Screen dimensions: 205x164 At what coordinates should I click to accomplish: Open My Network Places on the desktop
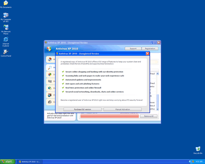pyautogui.click(x=6, y=28)
